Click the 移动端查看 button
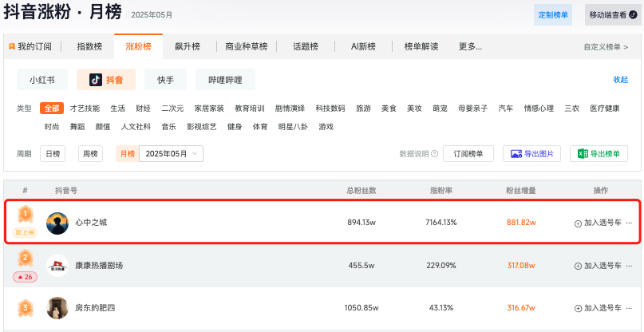 click(x=613, y=15)
